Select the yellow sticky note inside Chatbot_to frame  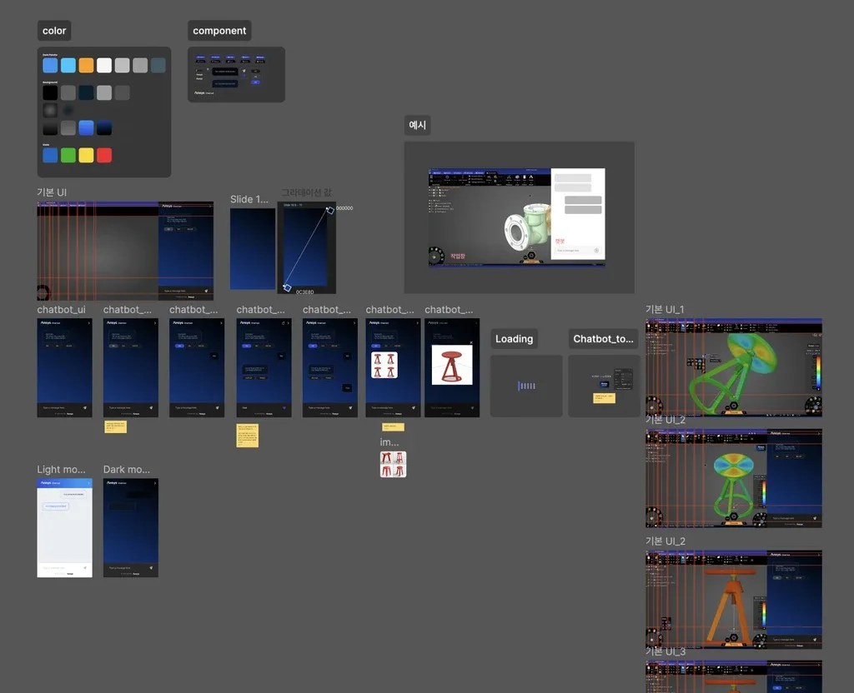click(x=604, y=398)
